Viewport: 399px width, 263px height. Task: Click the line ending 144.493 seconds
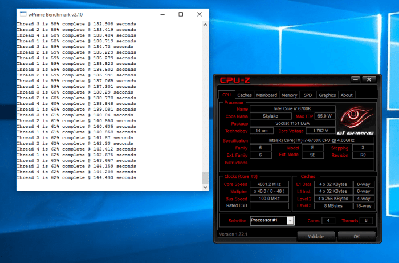(x=76, y=177)
